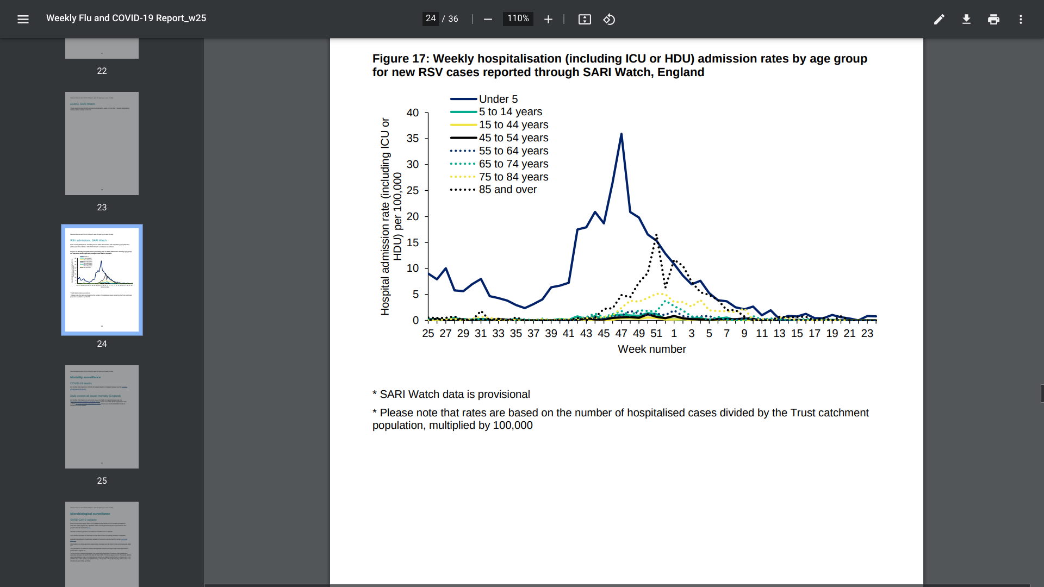Click the zoom in plus icon

pyautogui.click(x=548, y=20)
